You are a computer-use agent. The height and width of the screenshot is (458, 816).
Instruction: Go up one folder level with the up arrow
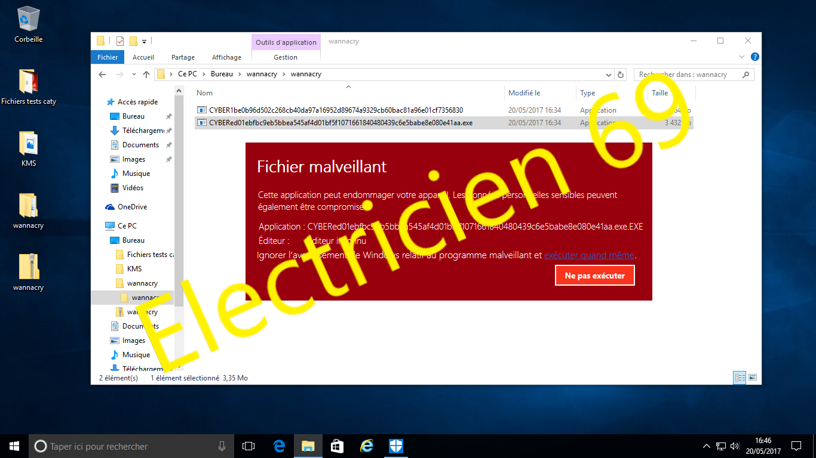(x=146, y=75)
